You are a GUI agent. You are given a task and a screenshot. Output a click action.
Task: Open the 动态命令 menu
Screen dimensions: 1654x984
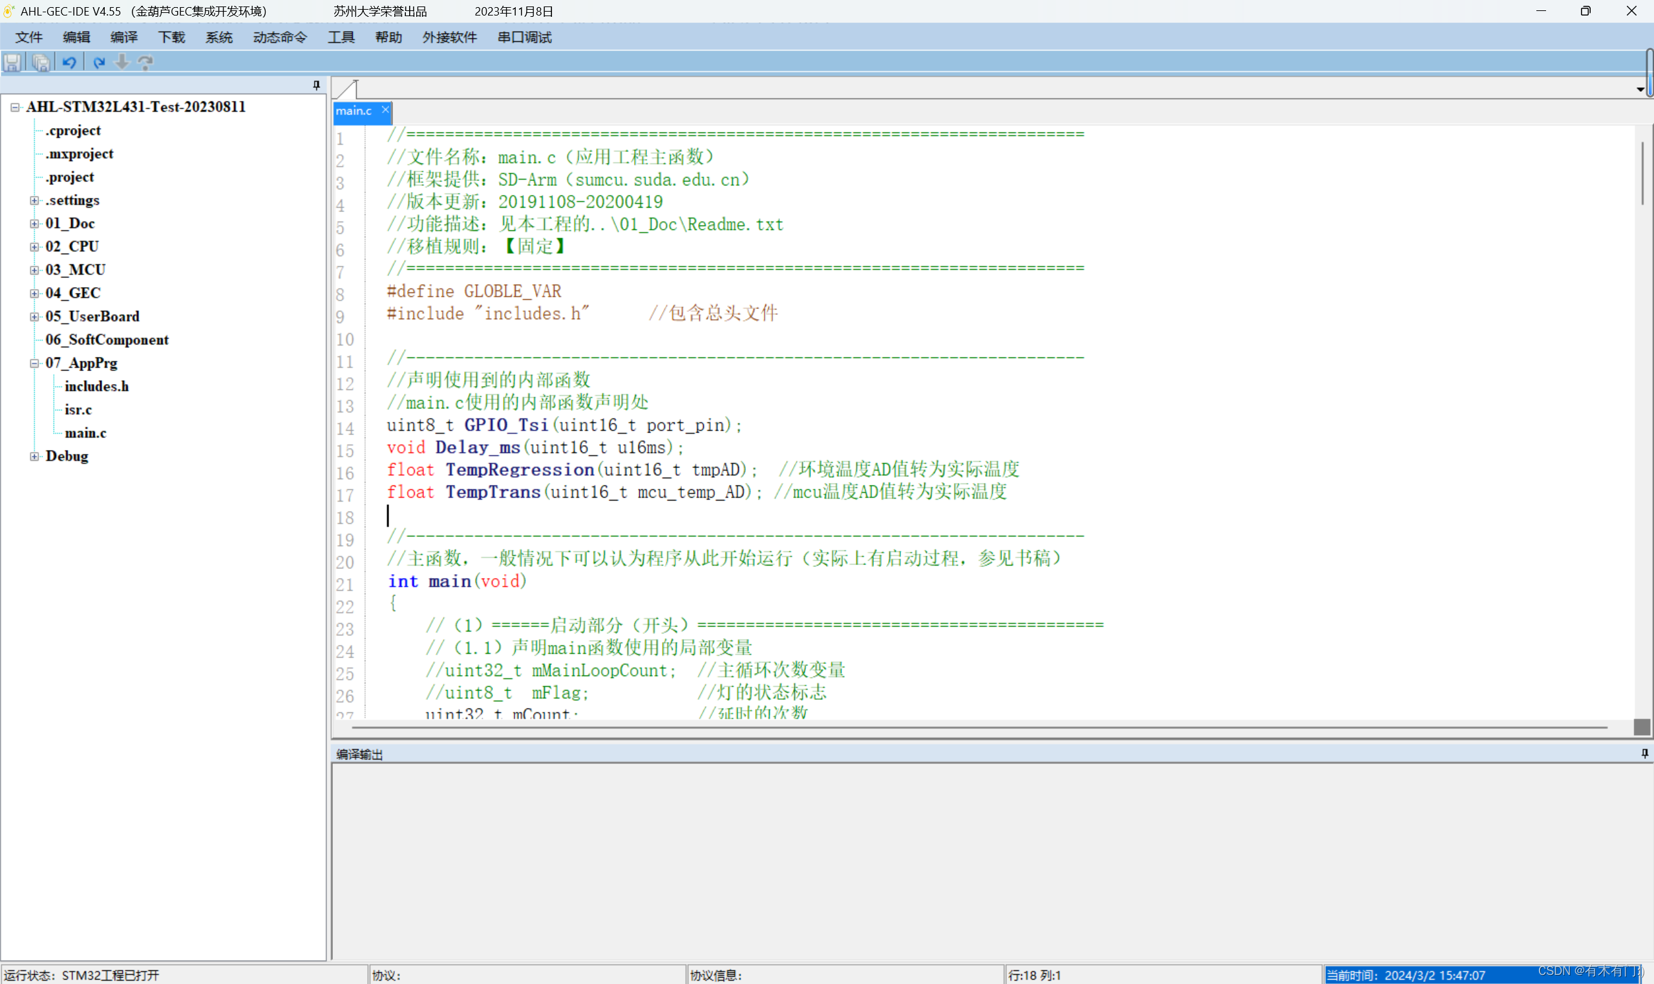(x=280, y=37)
